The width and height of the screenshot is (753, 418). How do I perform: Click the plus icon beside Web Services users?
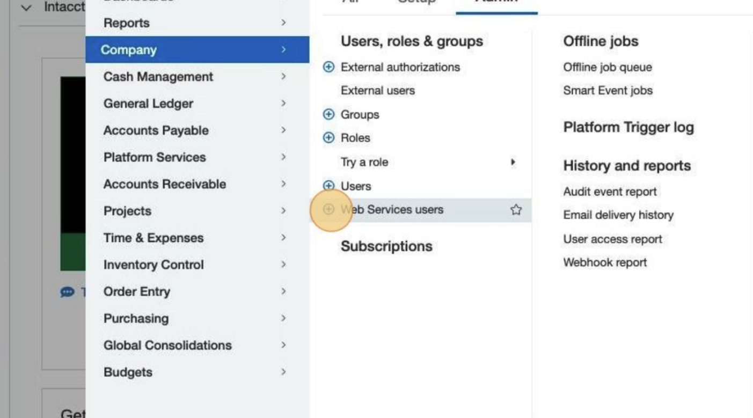pyautogui.click(x=329, y=209)
